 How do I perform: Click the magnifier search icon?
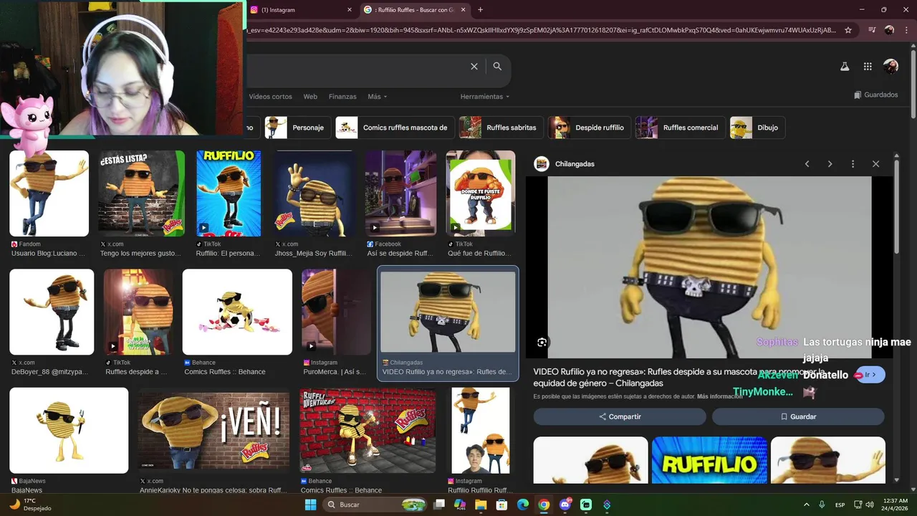[x=497, y=66]
